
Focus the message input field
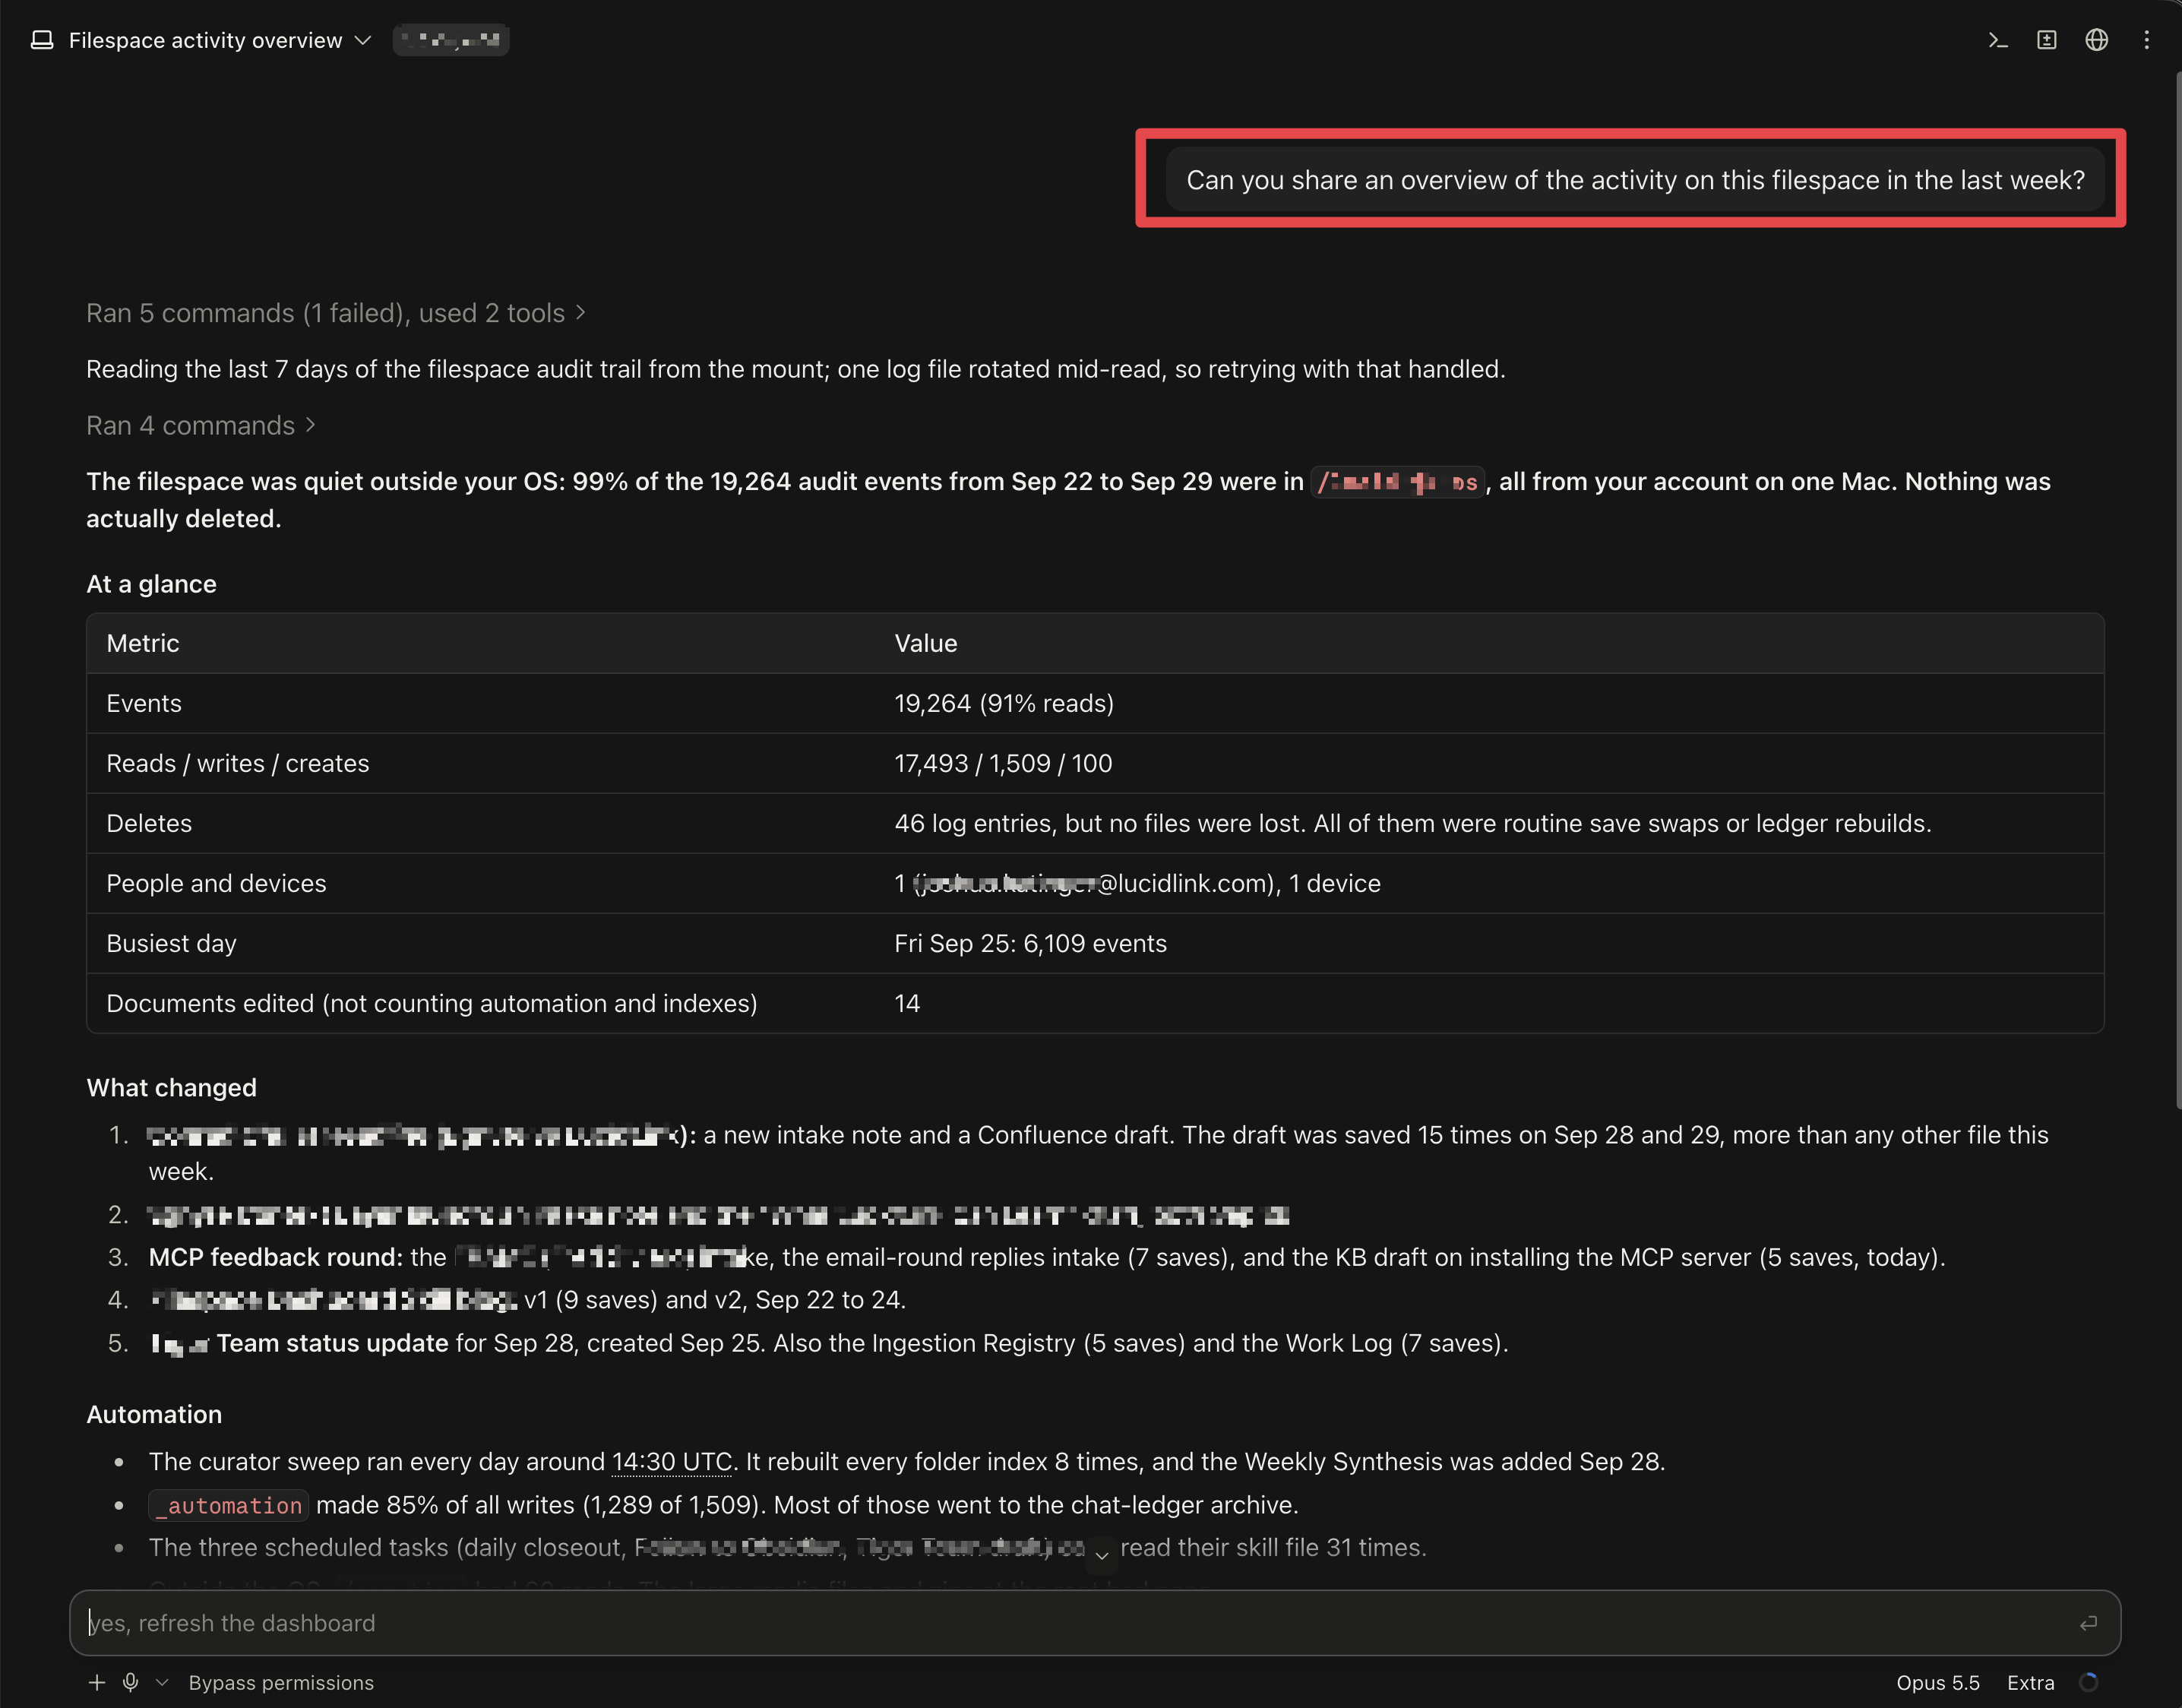1095,1623
